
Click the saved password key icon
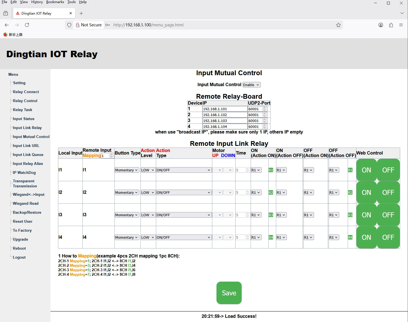(x=108, y=25)
